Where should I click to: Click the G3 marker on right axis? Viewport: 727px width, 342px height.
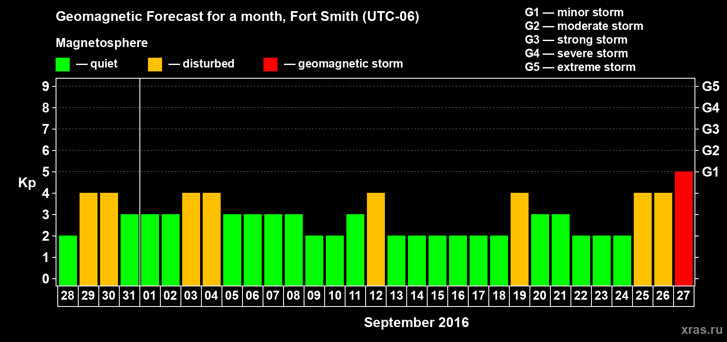tap(710, 129)
